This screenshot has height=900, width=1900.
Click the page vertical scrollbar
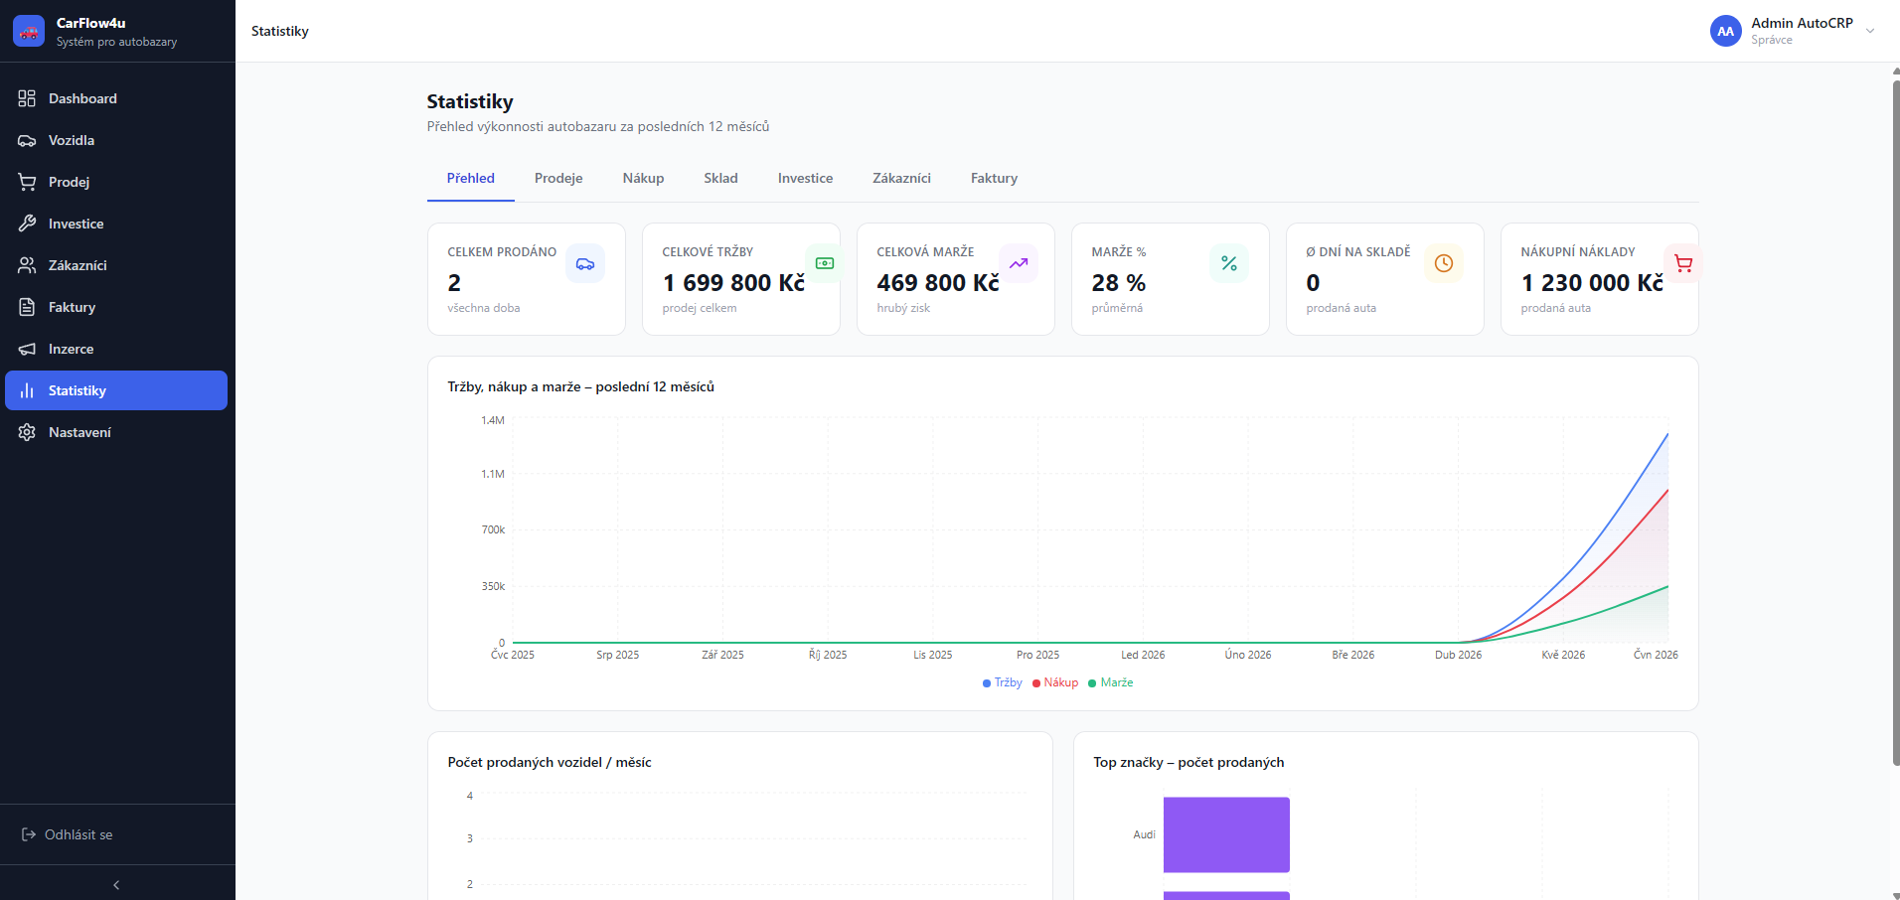coord(1895,422)
